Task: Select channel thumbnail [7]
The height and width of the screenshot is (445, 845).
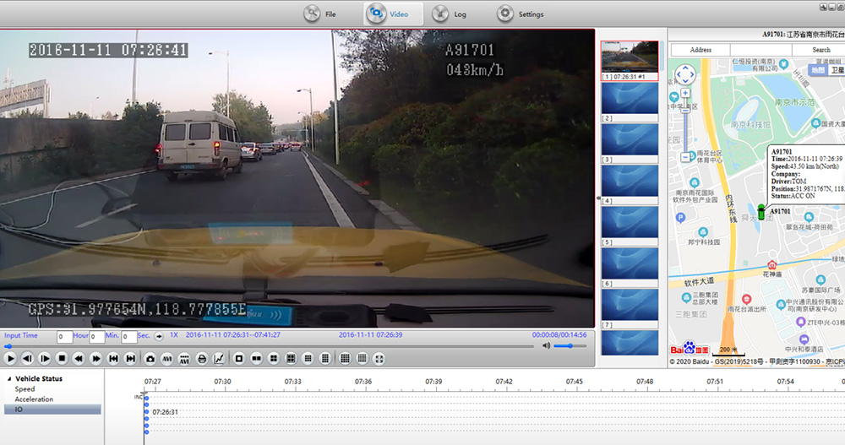Action: pyautogui.click(x=630, y=309)
